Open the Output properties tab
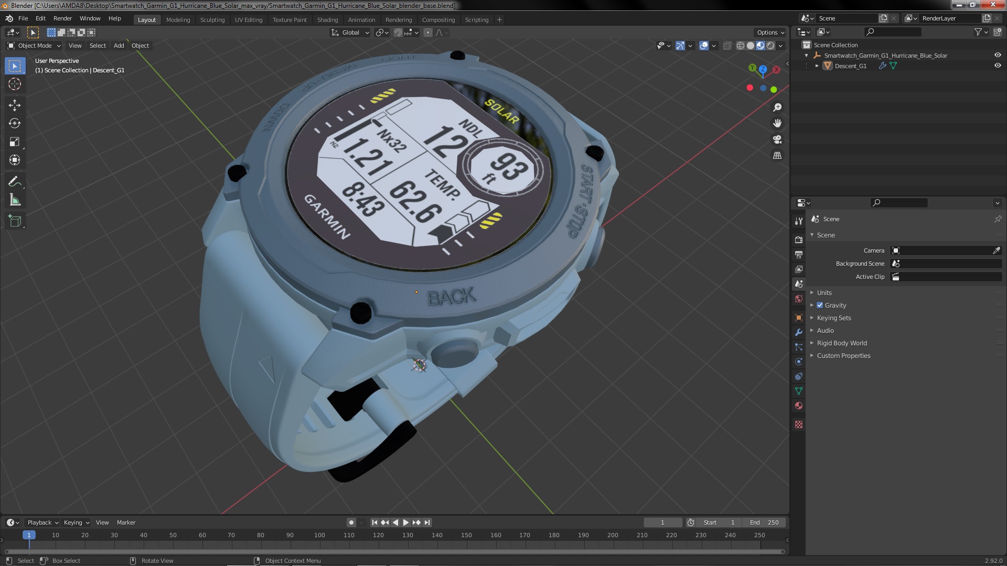This screenshot has width=1007, height=566. point(798,254)
